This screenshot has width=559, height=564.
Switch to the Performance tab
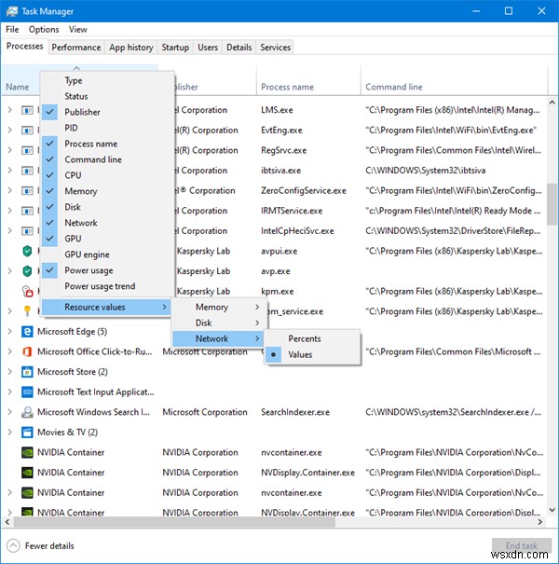pos(76,48)
